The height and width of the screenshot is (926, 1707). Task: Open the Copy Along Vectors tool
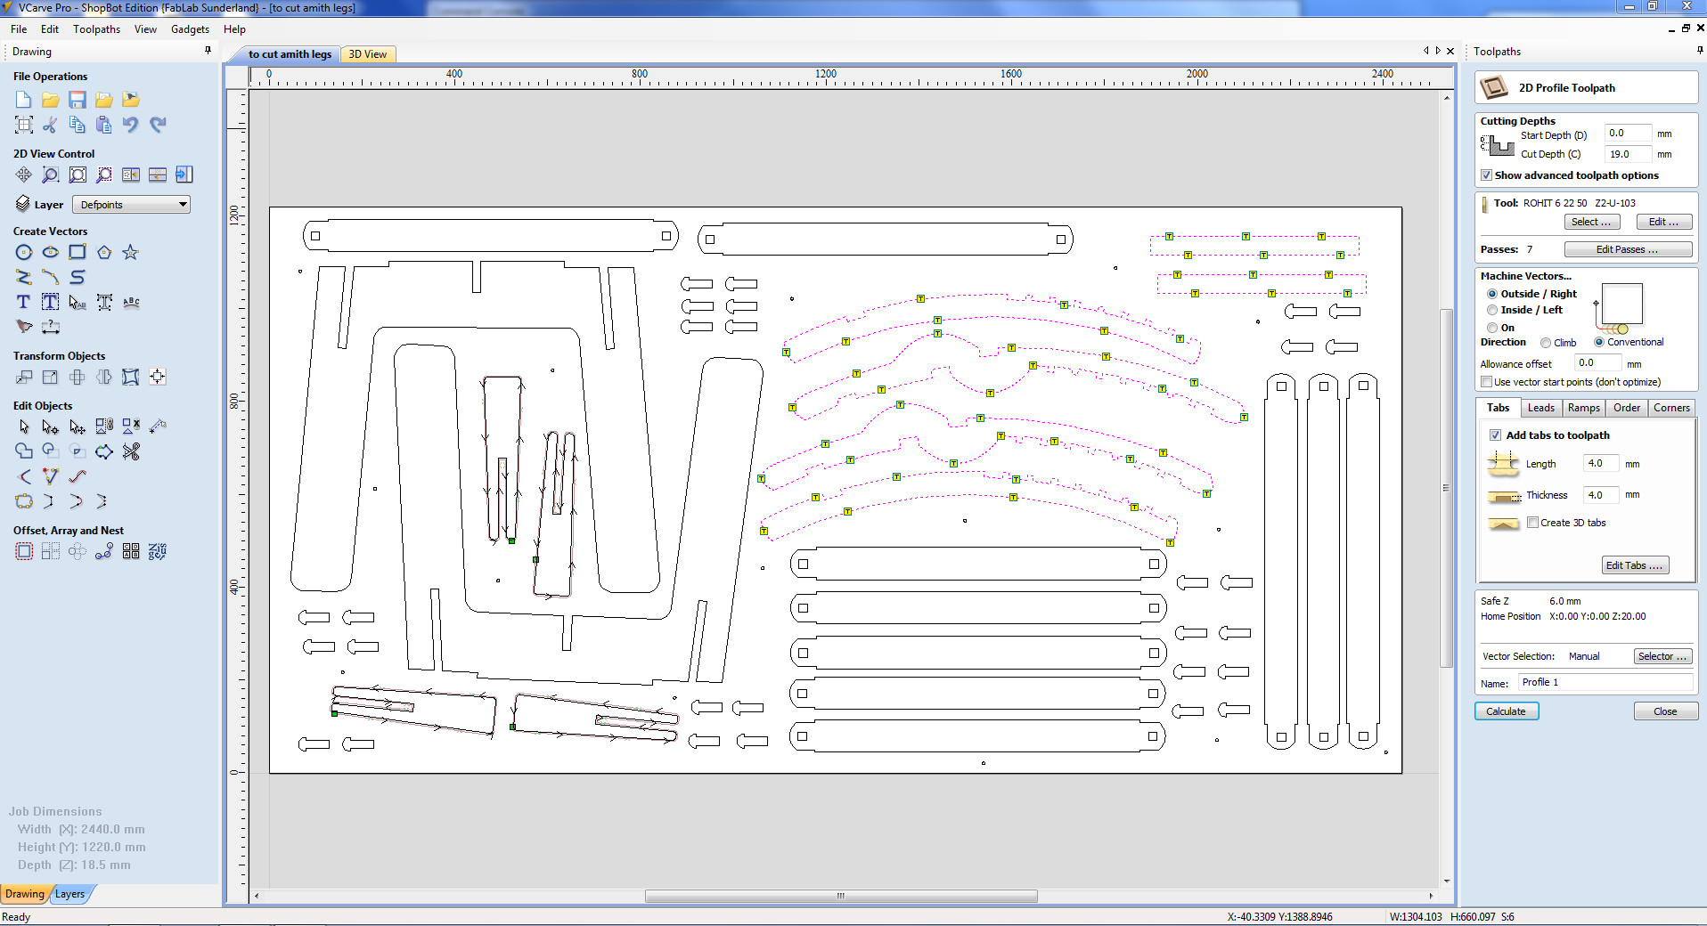(104, 551)
